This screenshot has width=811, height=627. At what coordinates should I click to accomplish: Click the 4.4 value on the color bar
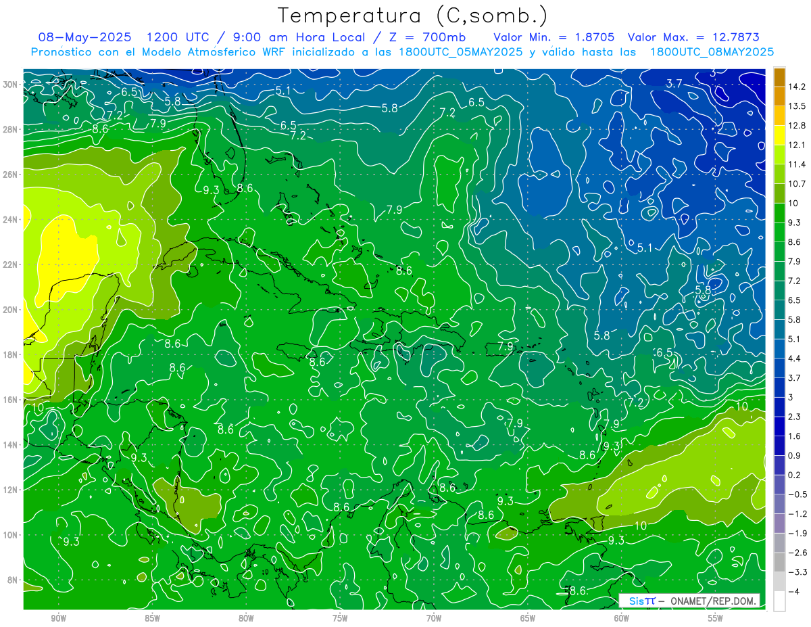tap(794, 358)
